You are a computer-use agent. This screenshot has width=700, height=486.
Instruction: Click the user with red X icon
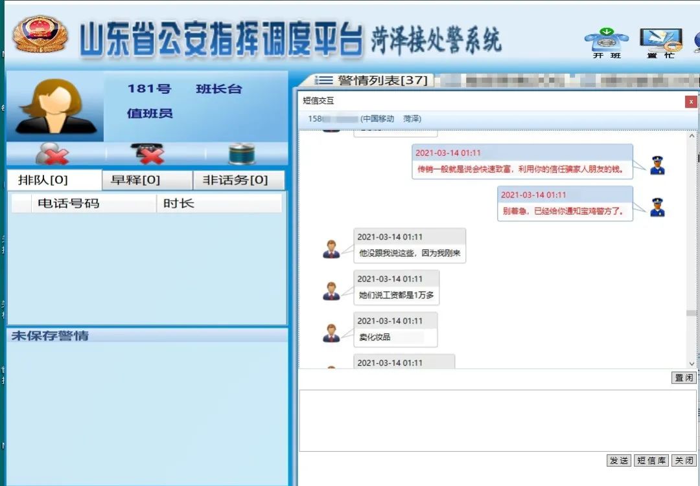pos(52,154)
